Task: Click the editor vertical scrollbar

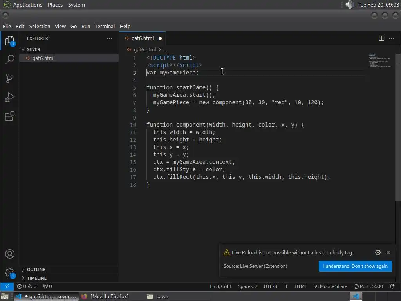Action: [x=398, y=127]
